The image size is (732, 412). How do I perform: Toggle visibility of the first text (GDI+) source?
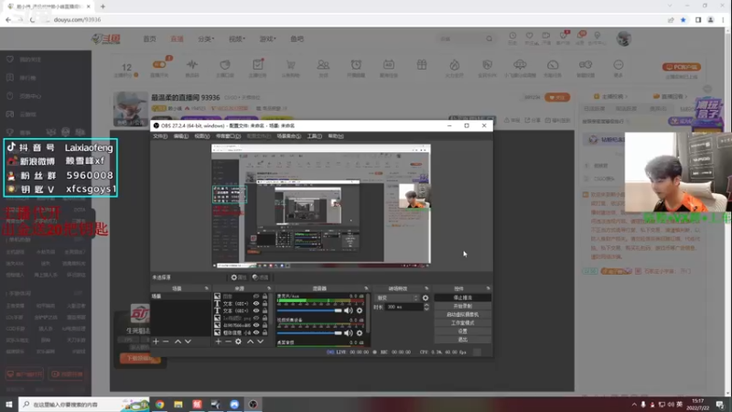pyautogui.click(x=256, y=304)
